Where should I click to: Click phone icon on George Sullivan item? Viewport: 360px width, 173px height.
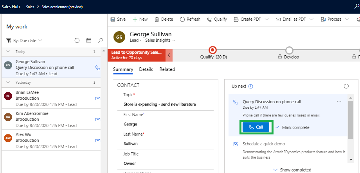pyautogui.click(x=97, y=68)
